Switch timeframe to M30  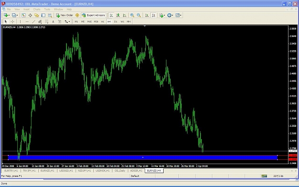pyautogui.click(x=96, y=22)
